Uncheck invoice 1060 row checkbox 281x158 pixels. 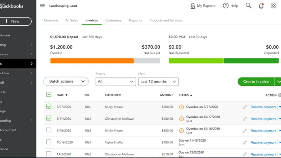pos(49,107)
